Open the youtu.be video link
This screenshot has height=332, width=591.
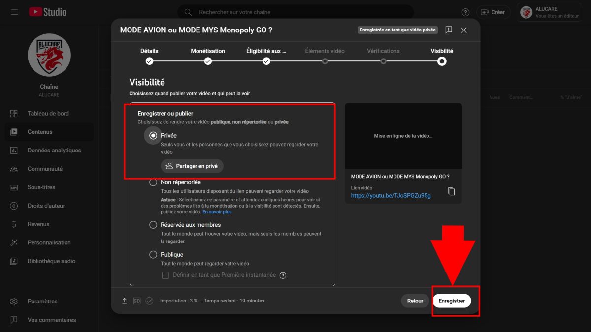click(391, 195)
